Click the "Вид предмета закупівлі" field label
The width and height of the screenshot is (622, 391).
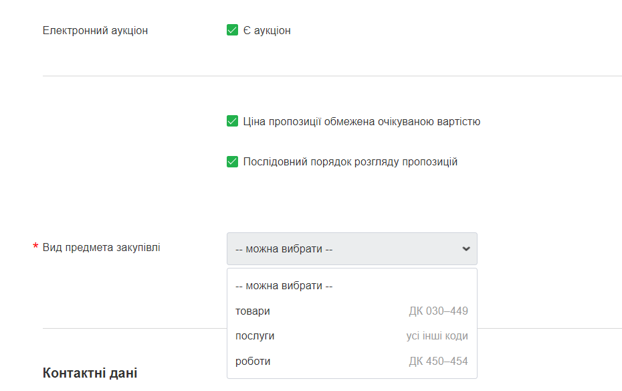point(101,248)
